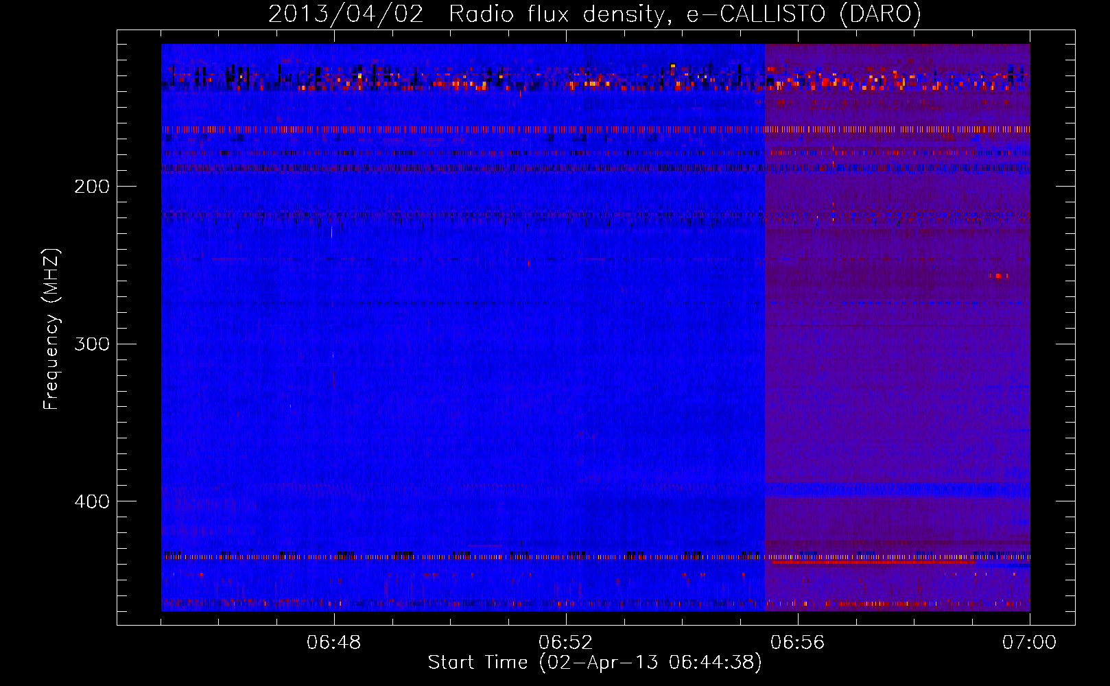
Task: Click the long red line below 440 MHz
Action: pyautogui.click(x=873, y=562)
